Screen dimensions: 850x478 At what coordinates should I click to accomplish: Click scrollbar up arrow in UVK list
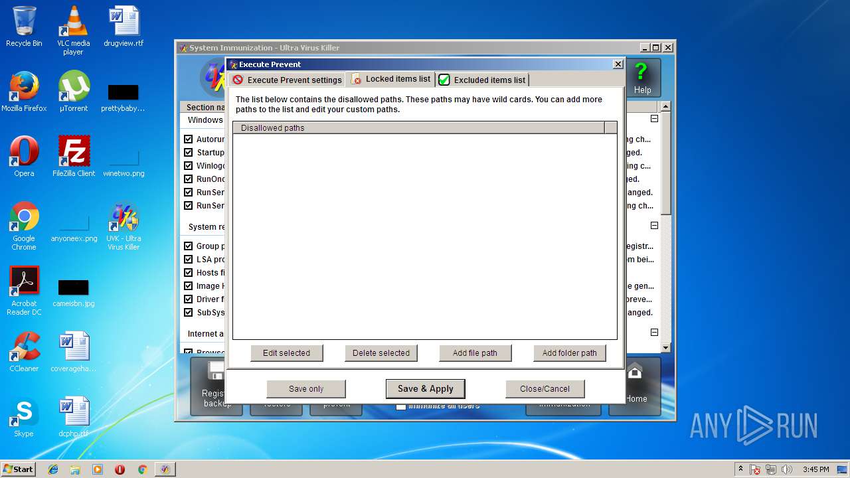(666, 106)
